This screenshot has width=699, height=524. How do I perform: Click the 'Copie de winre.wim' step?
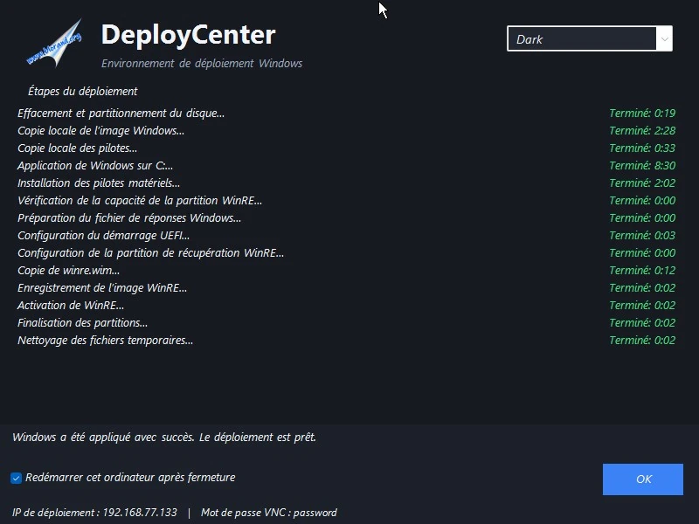[x=69, y=270]
